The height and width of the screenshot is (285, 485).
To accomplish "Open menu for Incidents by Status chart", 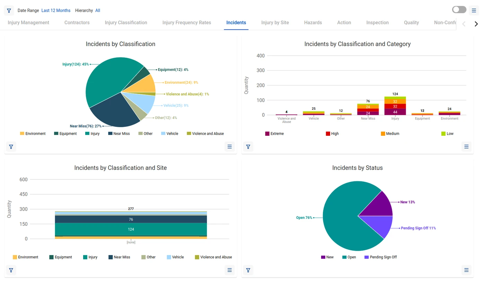I will pos(466,270).
